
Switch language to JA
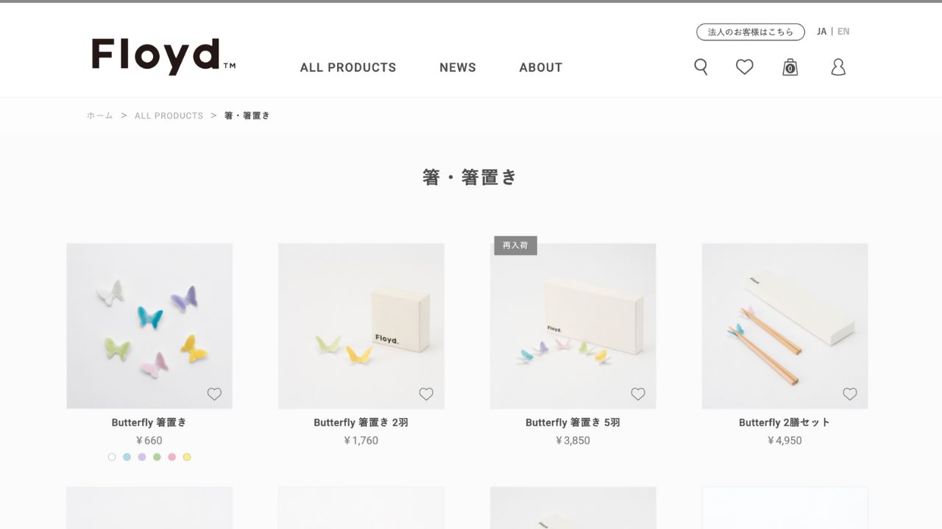pos(821,32)
